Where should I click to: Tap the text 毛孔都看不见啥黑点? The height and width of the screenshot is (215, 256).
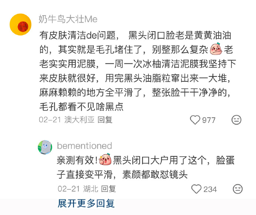(x=81, y=107)
